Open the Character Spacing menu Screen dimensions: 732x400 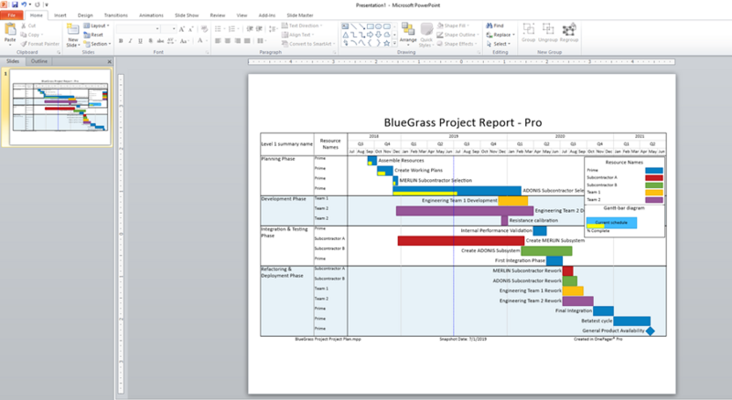pos(171,41)
